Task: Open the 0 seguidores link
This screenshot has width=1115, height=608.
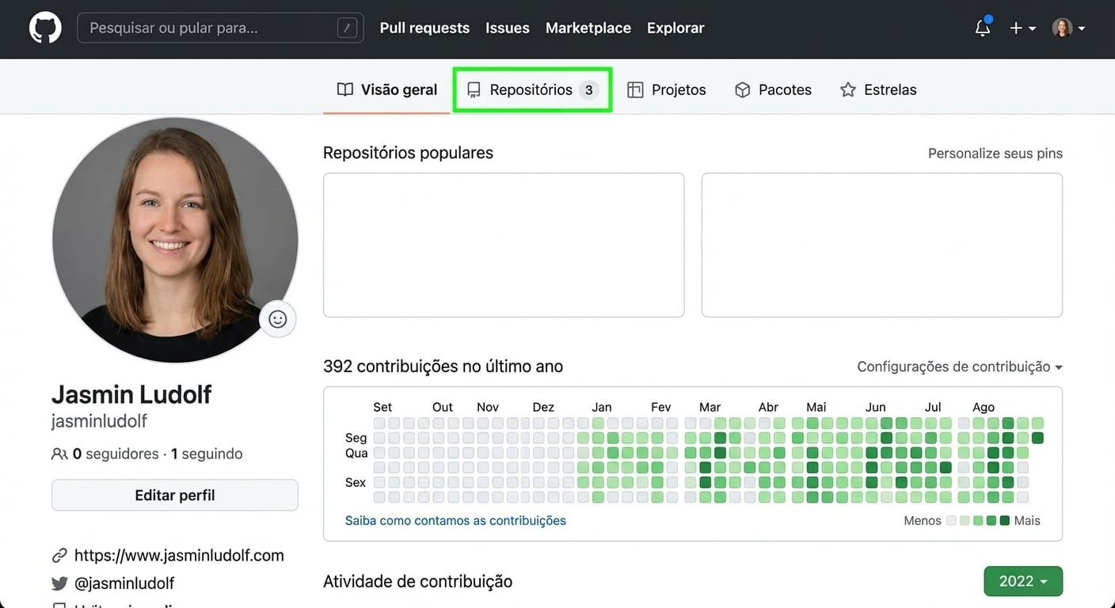Action: 116,454
